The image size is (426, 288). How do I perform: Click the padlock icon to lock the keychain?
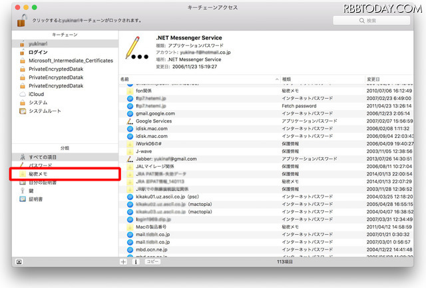(22, 21)
